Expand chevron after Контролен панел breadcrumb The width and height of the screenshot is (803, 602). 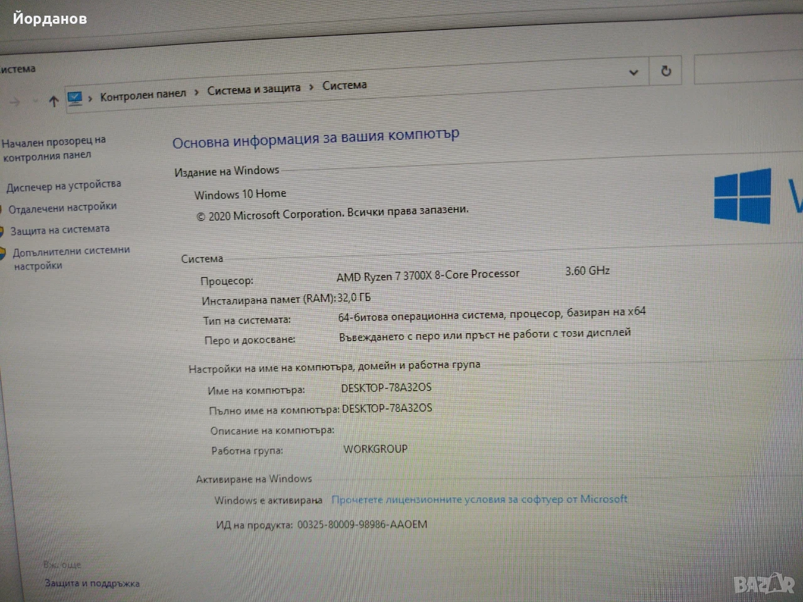pos(196,92)
